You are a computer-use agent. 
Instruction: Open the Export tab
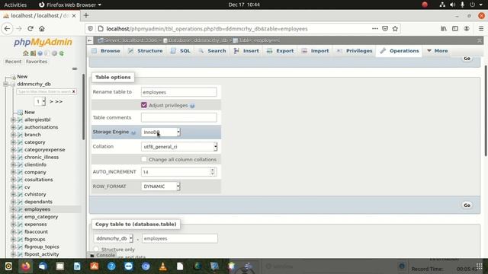coord(280,51)
